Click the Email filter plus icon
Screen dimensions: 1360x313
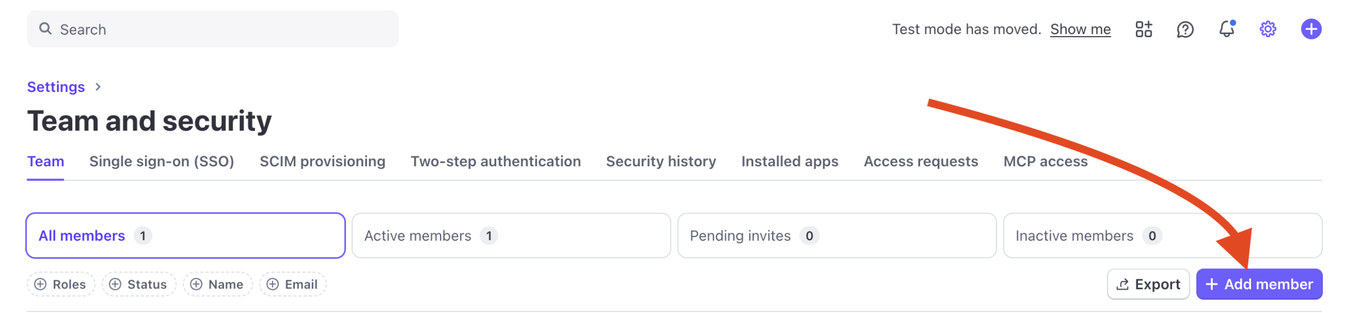tap(273, 284)
